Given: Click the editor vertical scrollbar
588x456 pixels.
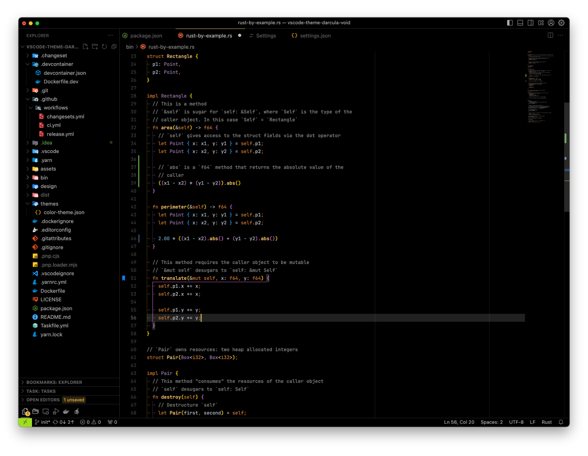Looking at the screenshot, I should click(567, 156).
